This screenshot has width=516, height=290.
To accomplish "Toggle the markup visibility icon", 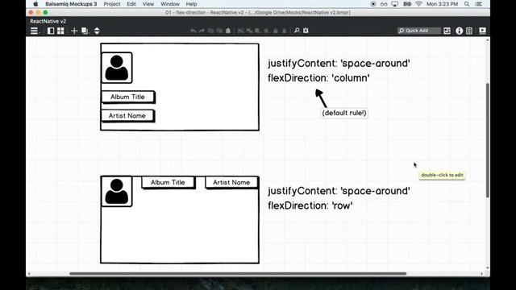I will click(306, 31).
